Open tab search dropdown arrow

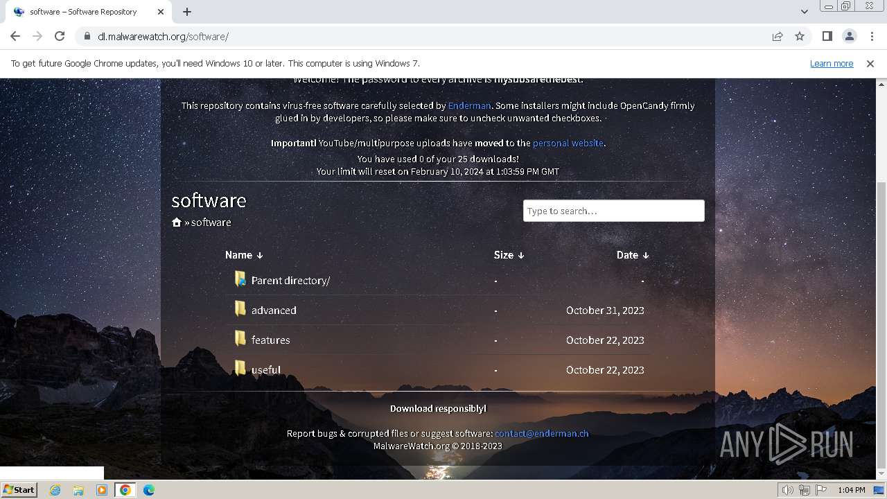pos(805,12)
